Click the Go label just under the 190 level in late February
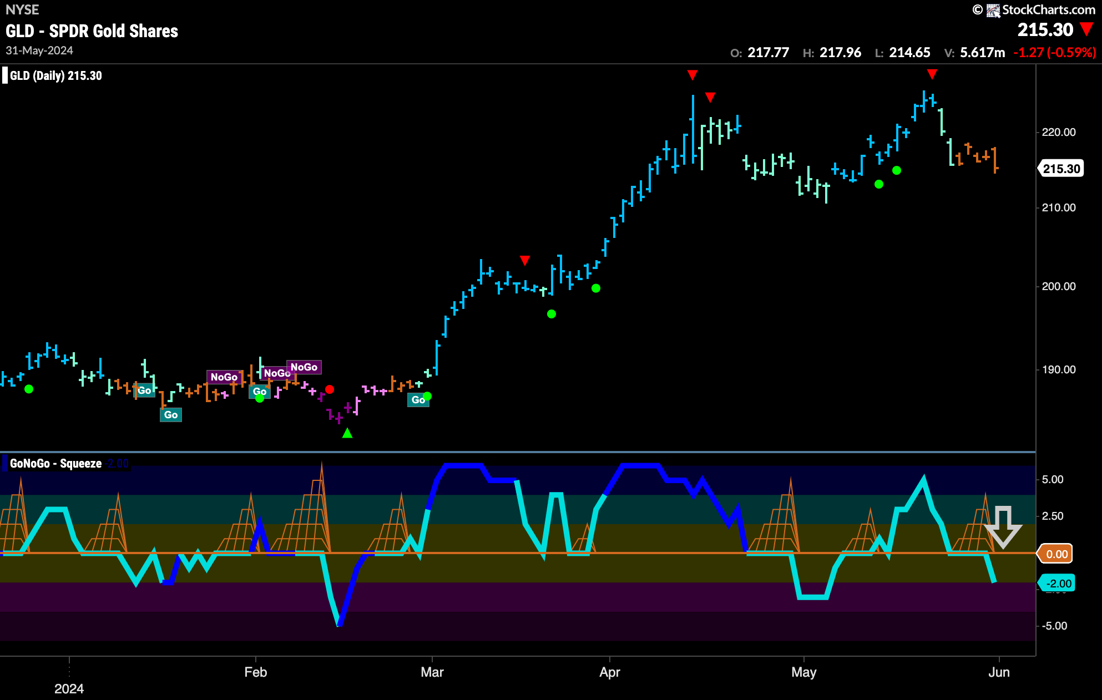The height and width of the screenshot is (700, 1102). 418,399
